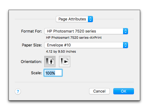The width and height of the screenshot is (149, 110).
Task: Click the 'Scale:' label
Action: 36,73
